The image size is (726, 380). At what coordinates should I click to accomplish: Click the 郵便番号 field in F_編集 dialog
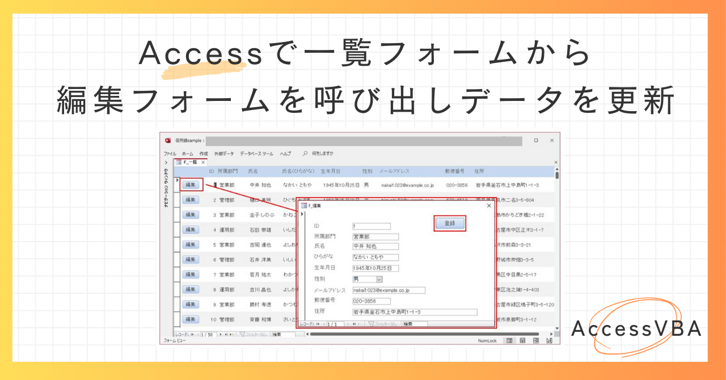coord(372,301)
